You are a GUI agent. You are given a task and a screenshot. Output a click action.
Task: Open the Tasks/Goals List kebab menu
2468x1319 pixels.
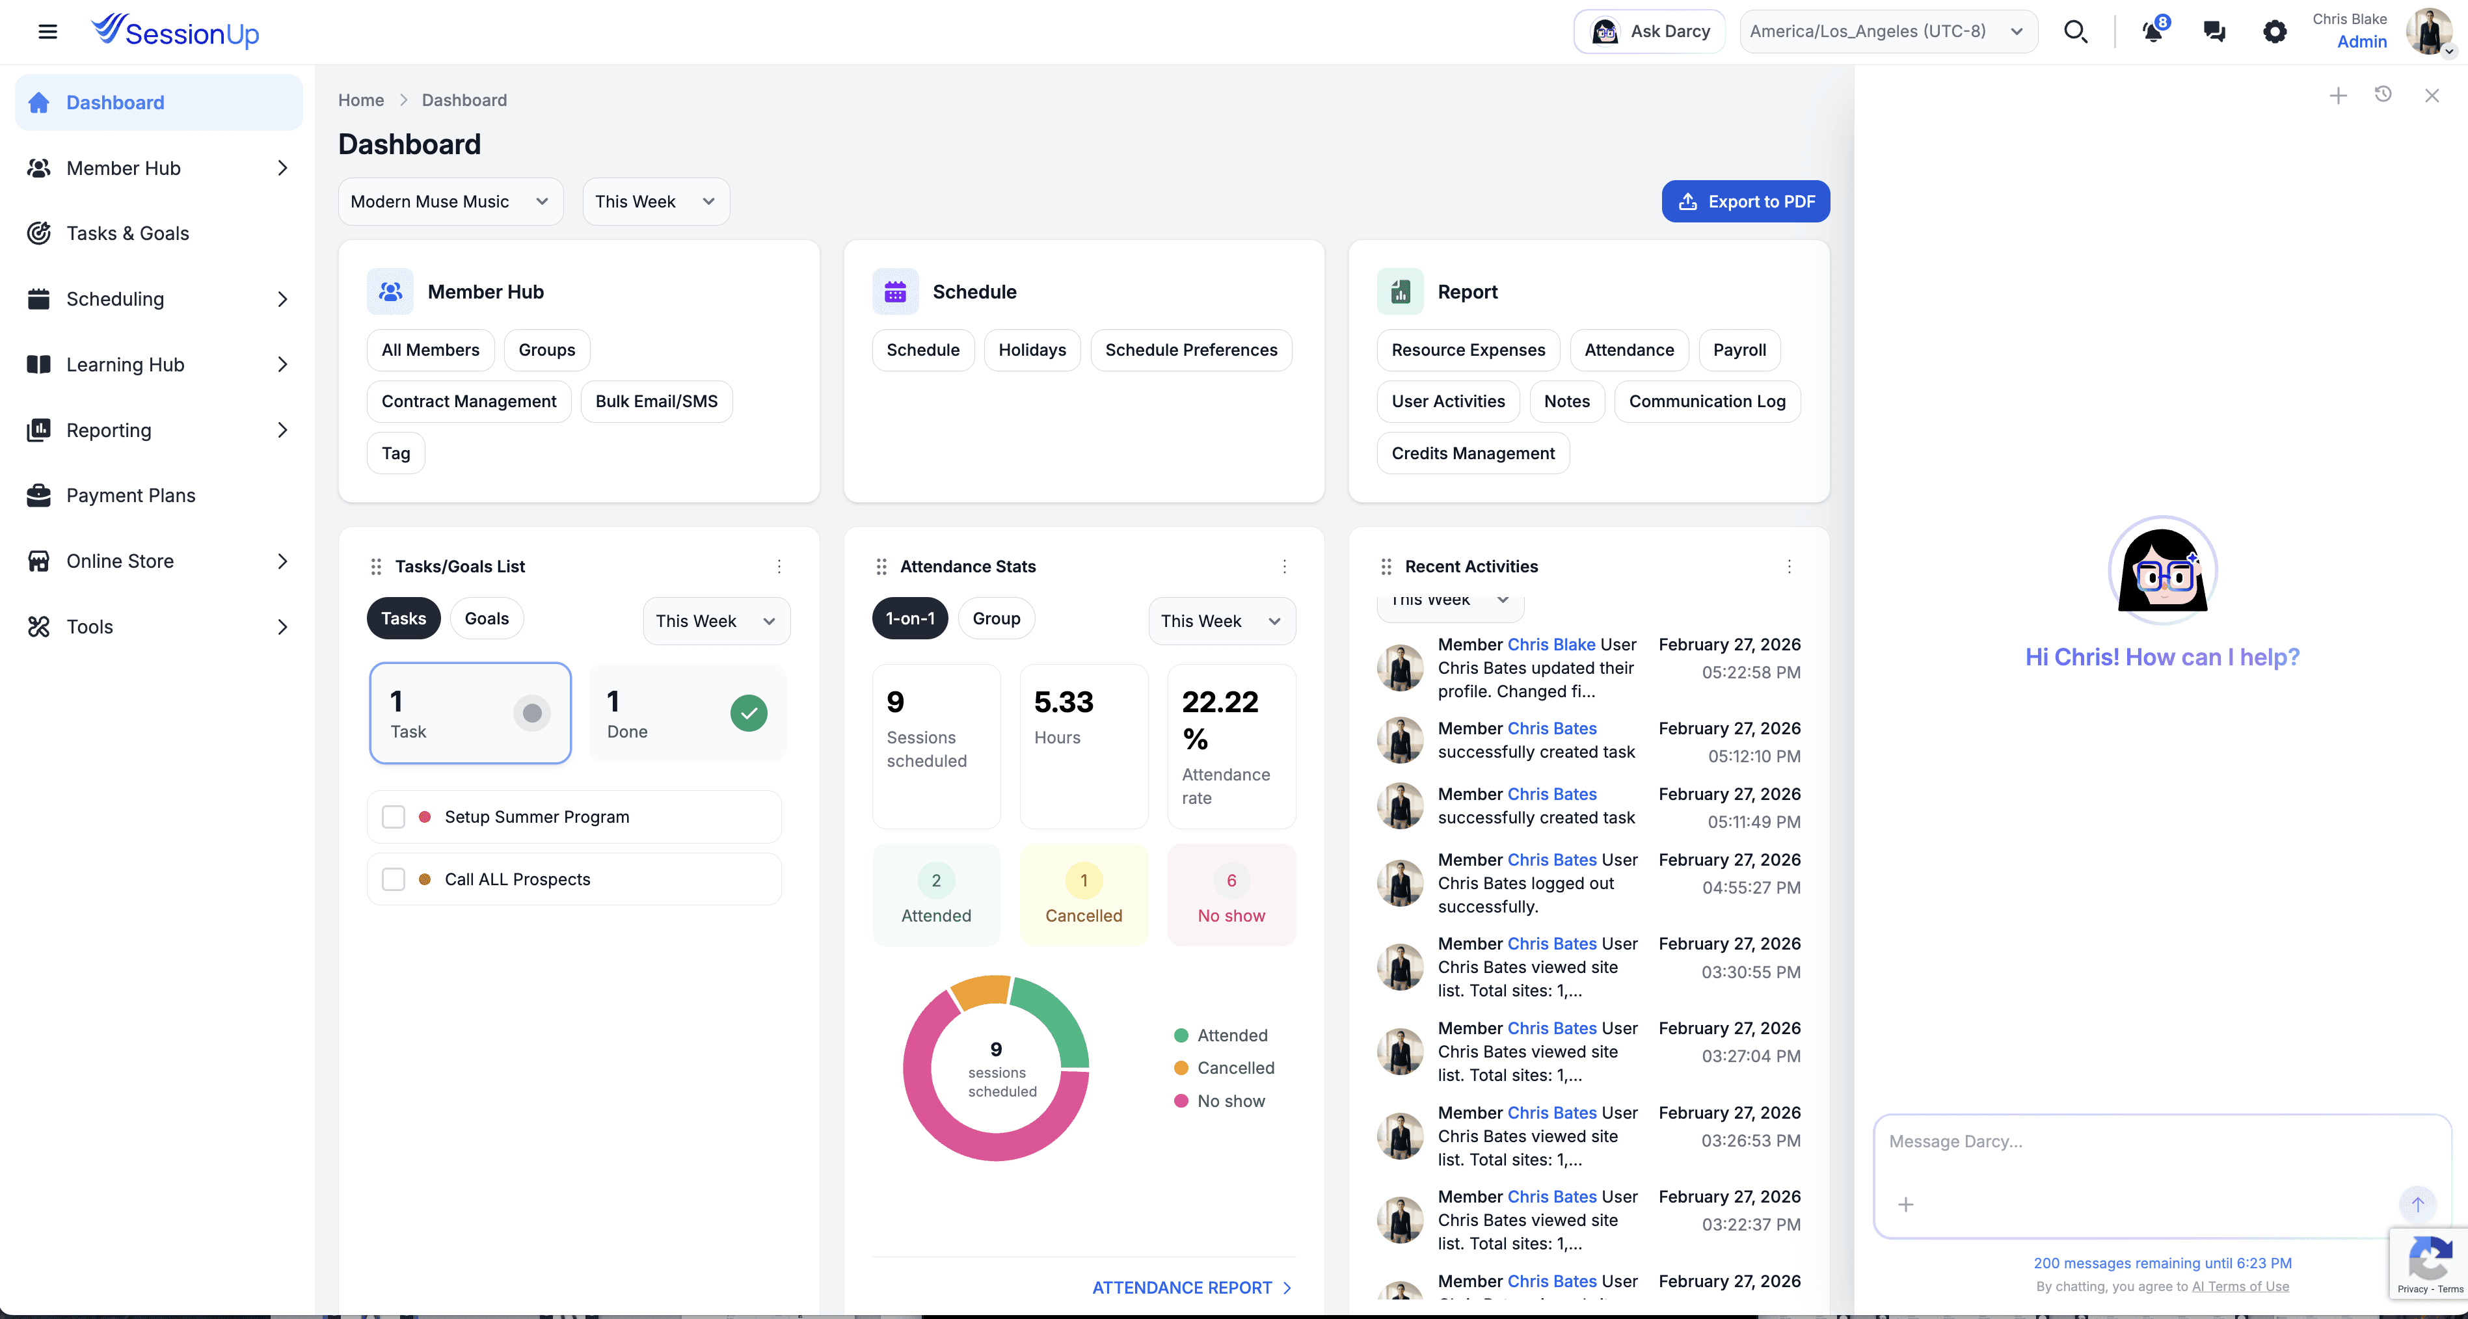[x=780, y=566]
